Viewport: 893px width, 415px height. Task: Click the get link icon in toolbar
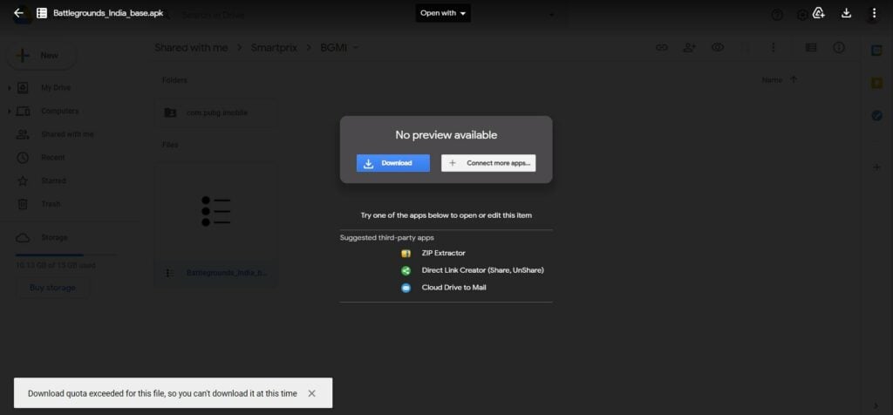662,48
